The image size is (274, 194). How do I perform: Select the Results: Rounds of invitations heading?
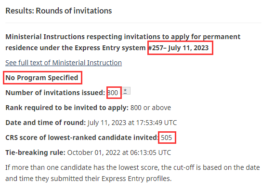pyautogui.click(x=59, y=11)
